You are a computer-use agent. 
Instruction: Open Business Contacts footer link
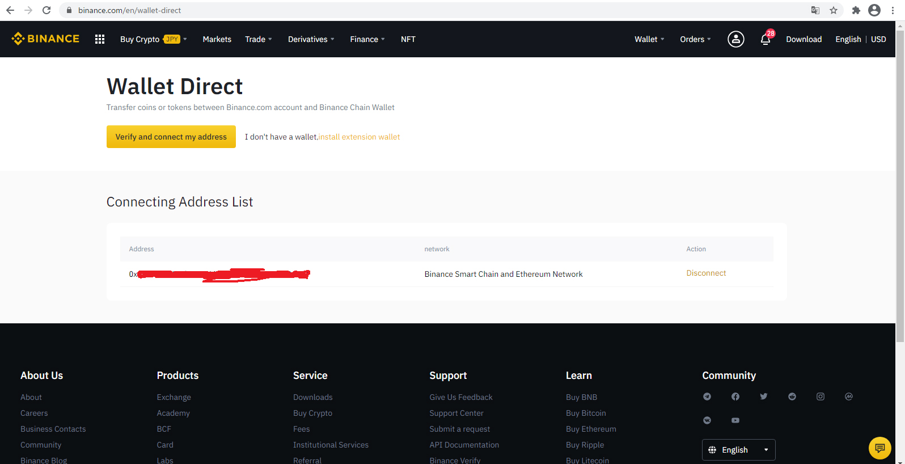(53, 429)
